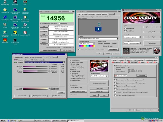Screen dimensions: 163x122
Task: Click the Start (Пуск) button on taskbar
Action: (3, 121)
